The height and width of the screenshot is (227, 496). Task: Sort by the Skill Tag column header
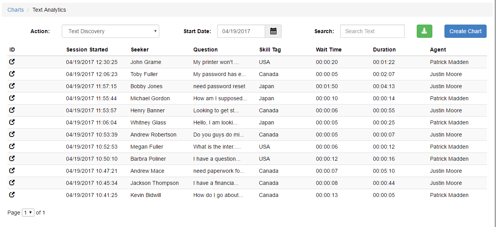coord(270,50)
